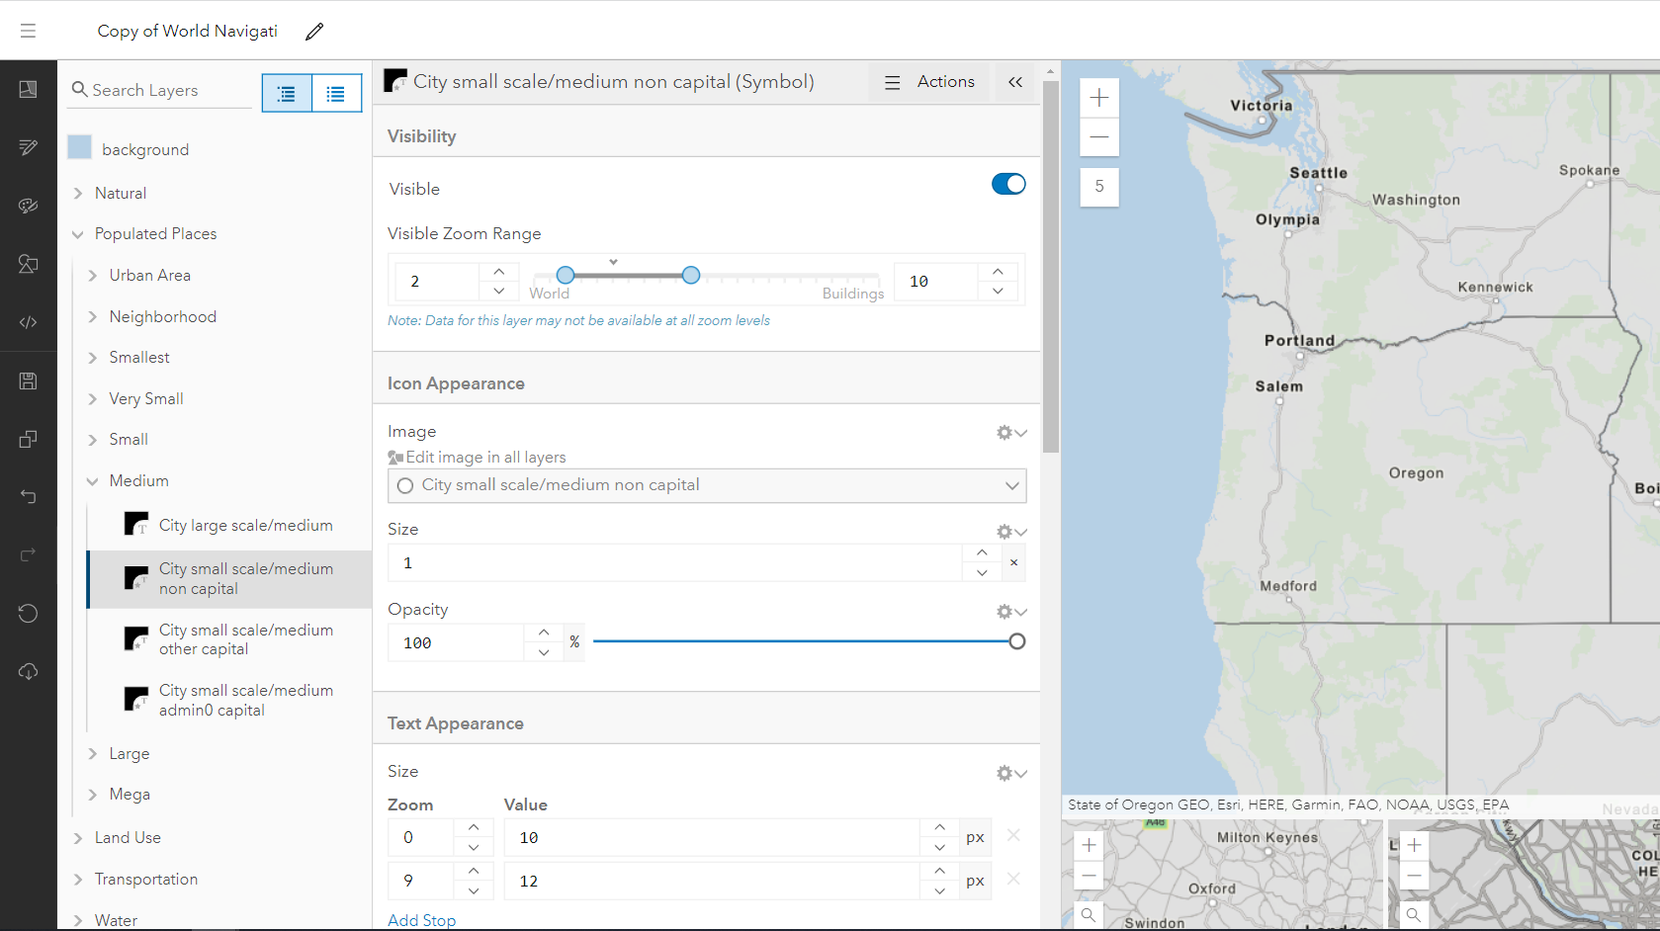Switch to the flat layer list view
Viewport: 1660px width, 931px height.
click(336, 94)
